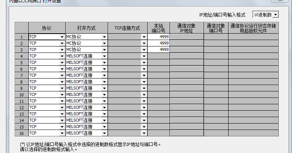
Task: Click the 打开方式 column header
Action: tap(87, 28)
